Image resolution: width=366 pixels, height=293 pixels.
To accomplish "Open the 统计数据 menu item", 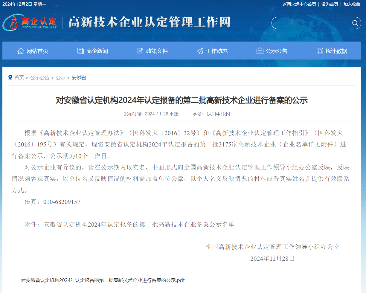I will (336, 51).
